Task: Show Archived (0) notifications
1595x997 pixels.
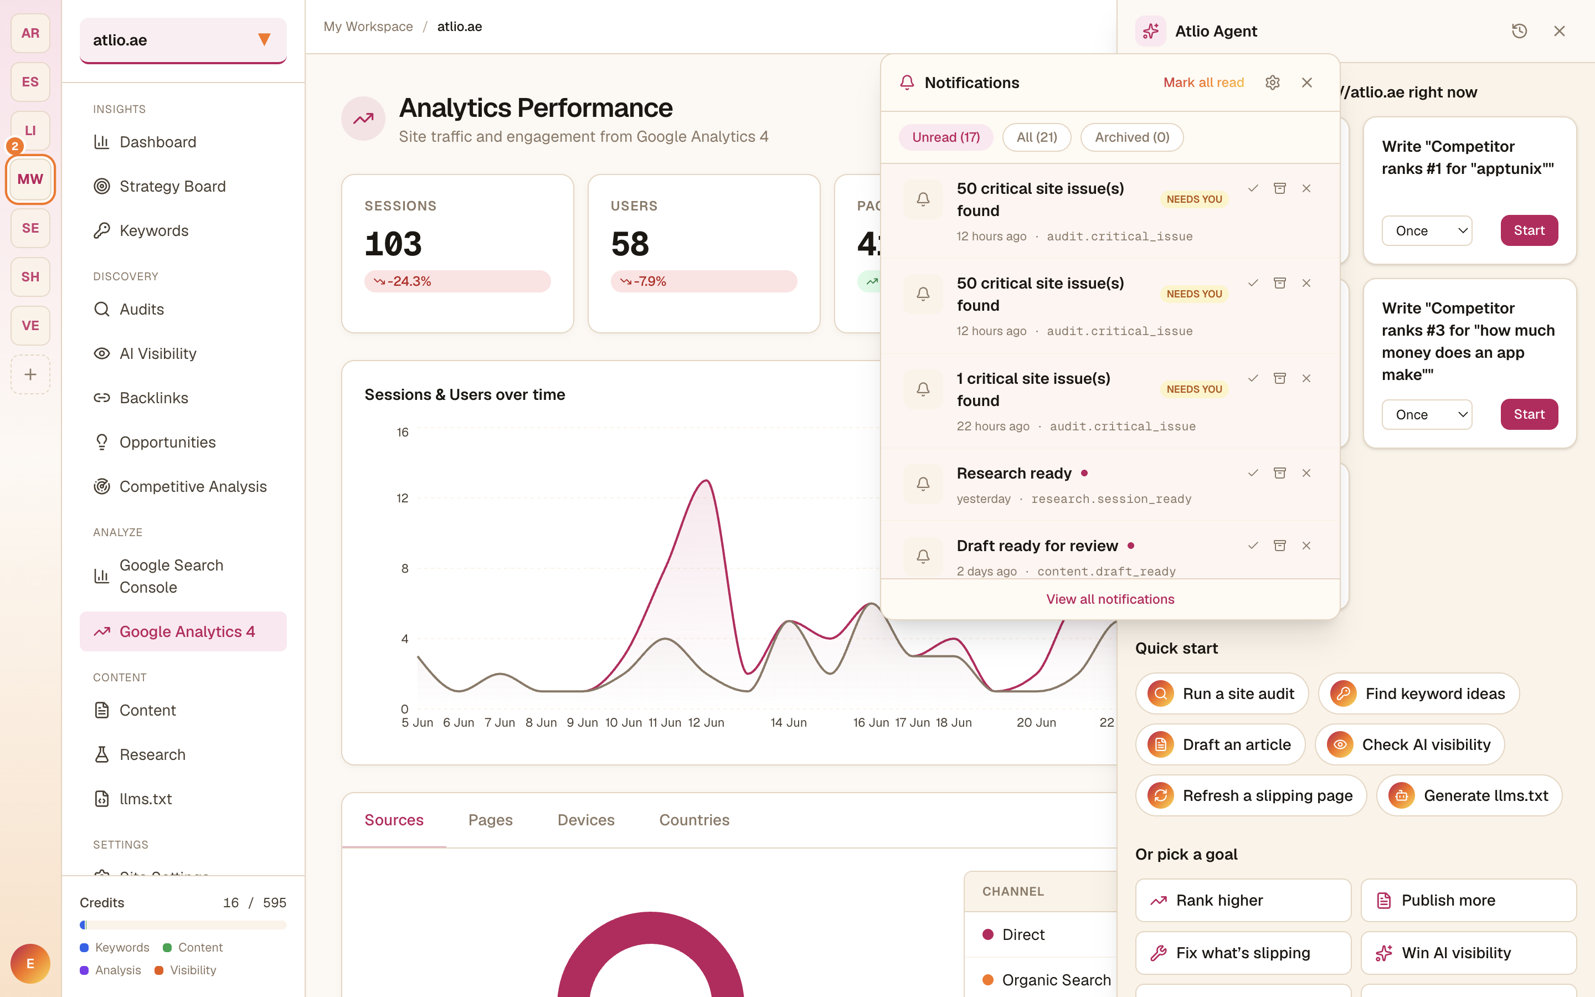Action: (1131, 137)
